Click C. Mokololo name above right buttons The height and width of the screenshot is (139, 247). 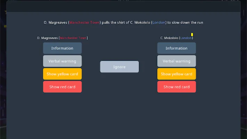(169, 38)
